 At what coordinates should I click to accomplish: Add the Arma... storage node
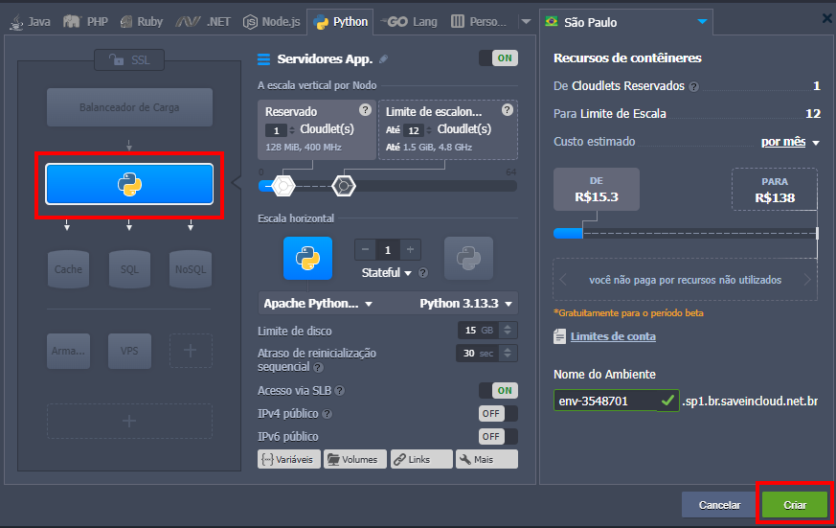click(x=68, y=351)
